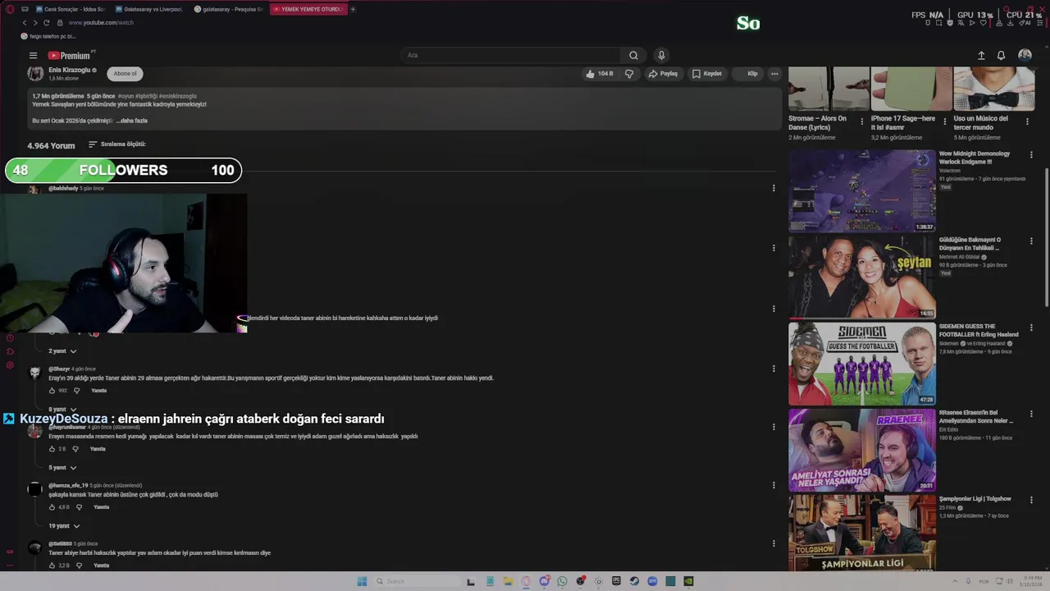Open the YouTube account avatar menu
The image size is (1050, 591).
click(x=1025, y=55)
